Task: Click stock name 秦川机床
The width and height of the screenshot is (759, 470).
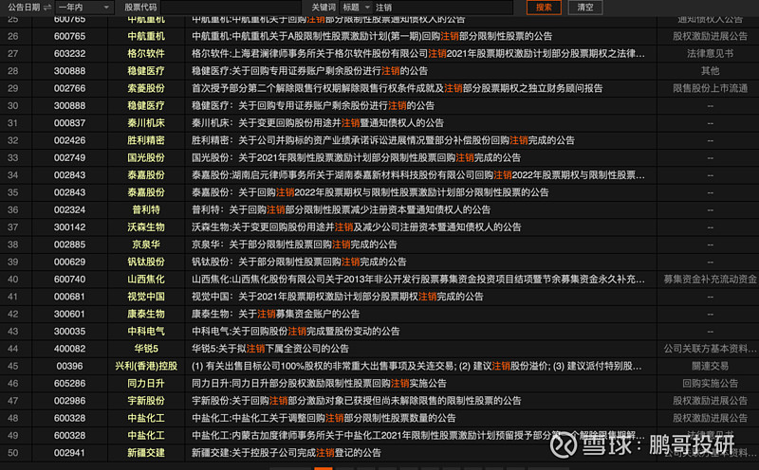Action: coord(146,123)
